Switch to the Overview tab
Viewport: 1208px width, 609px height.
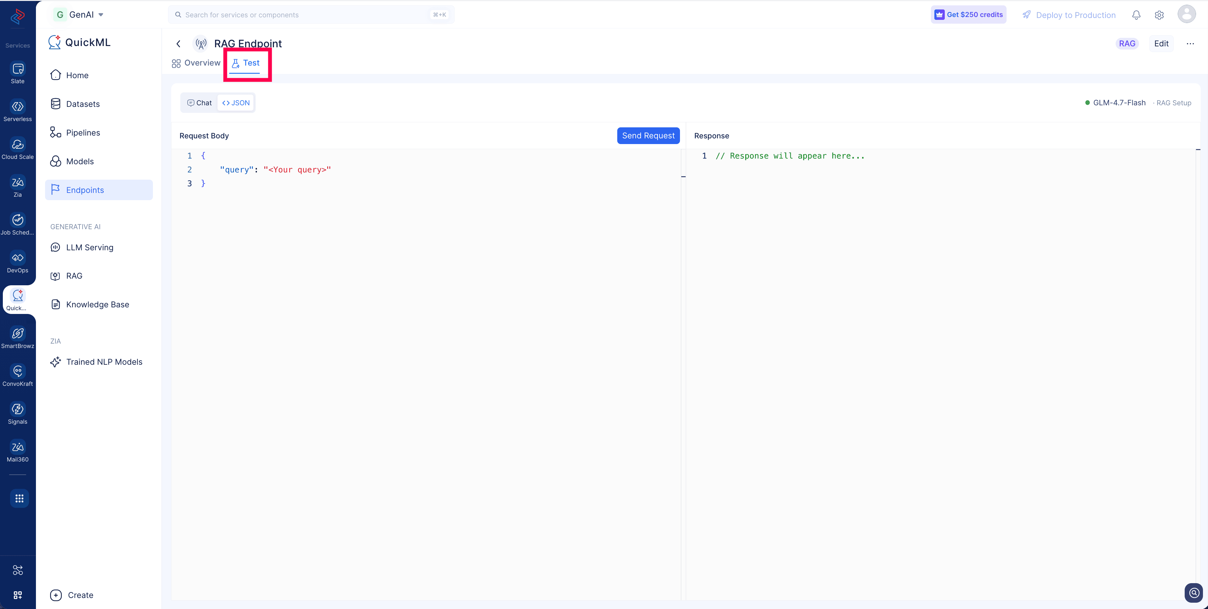tap(196, 63)
